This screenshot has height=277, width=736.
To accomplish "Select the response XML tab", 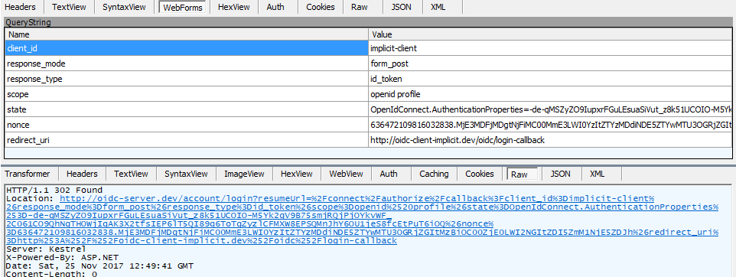I will pos(597,174).
